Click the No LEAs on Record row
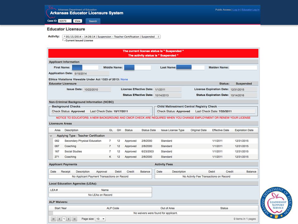The image size is (298, 224). (100, 195)
